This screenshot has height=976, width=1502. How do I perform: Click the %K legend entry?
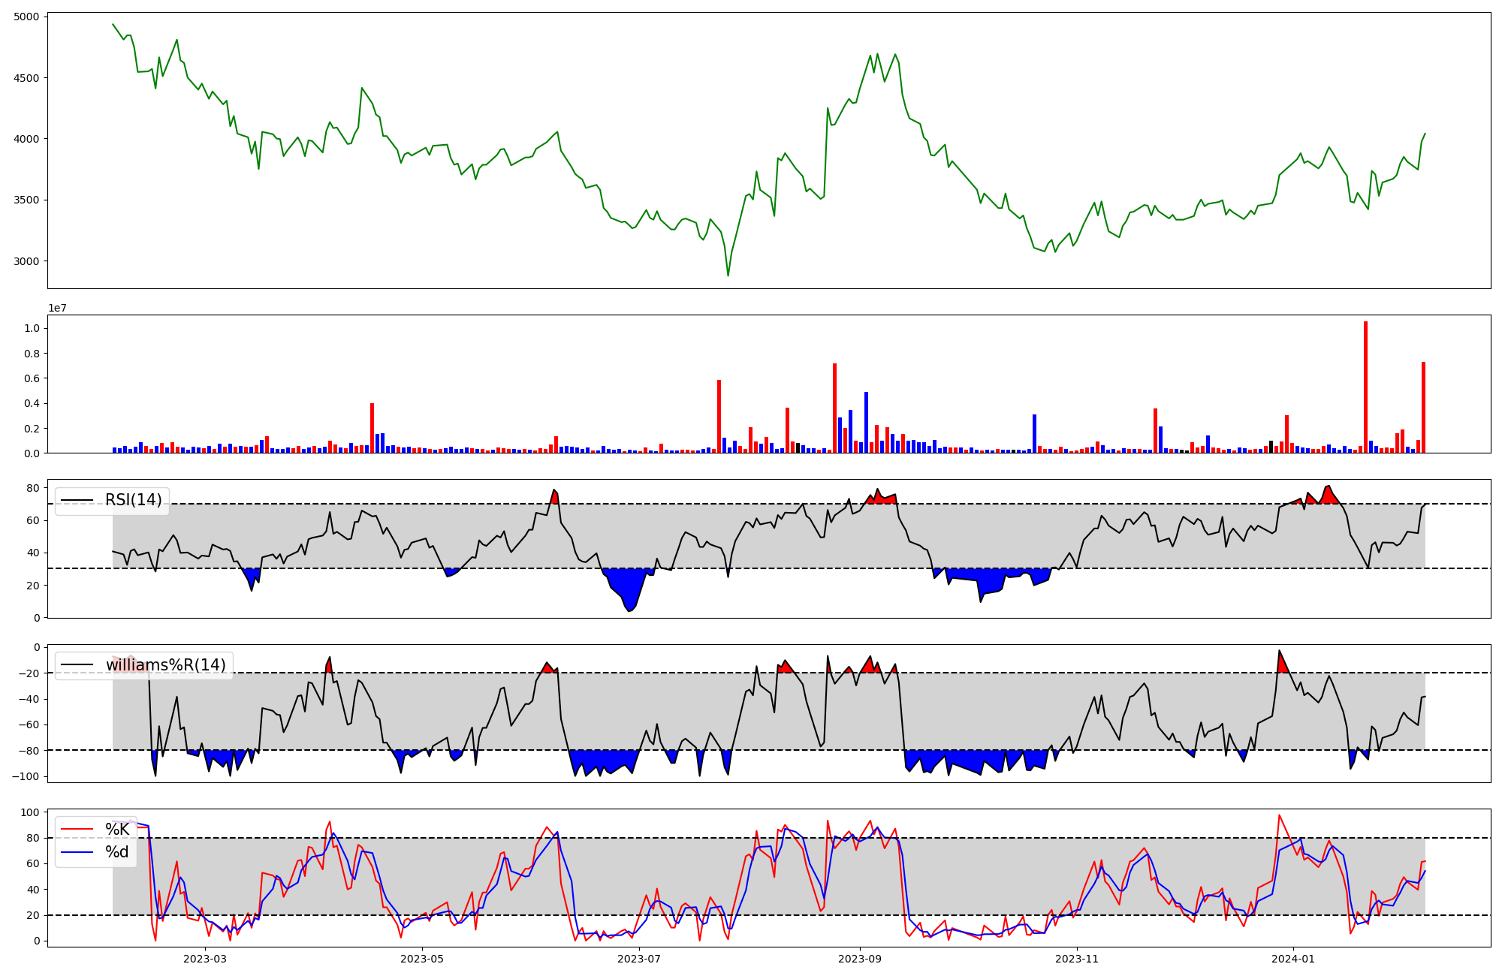pyautogui.click(x=117, y=830)
